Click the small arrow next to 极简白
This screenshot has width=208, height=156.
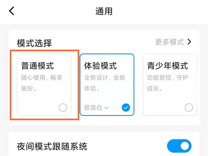tap(107, 108)
